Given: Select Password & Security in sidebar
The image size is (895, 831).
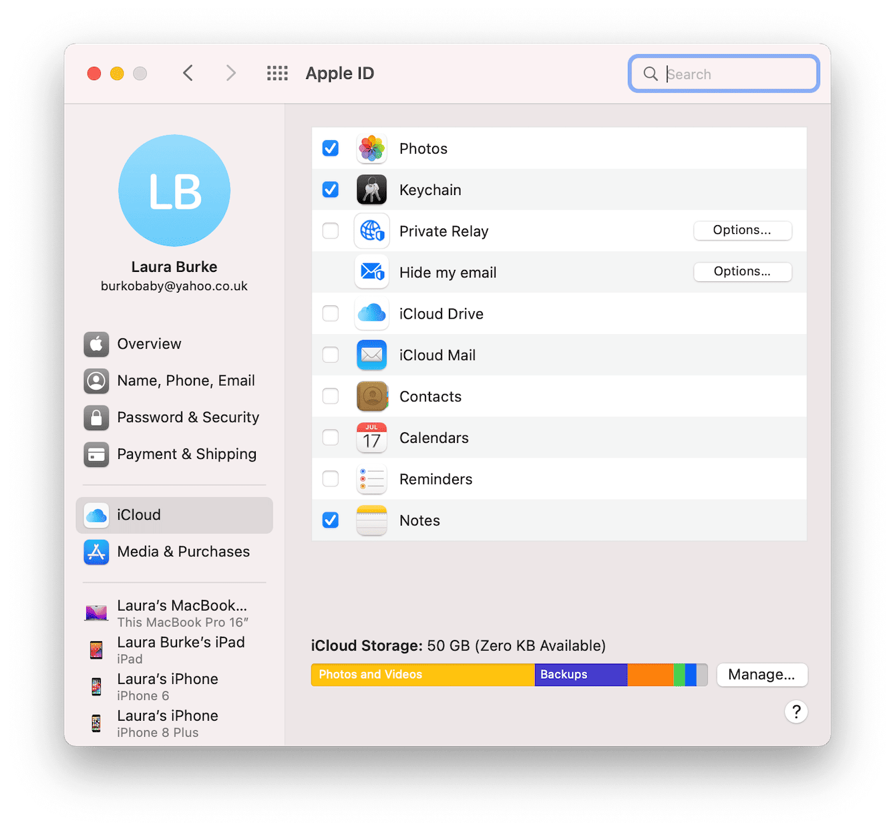Looking at the screenshot, I should click(188, 417).
